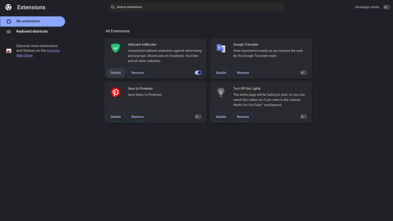
Task: Click the Google Translate name text
Action: (x=246, y=45)
